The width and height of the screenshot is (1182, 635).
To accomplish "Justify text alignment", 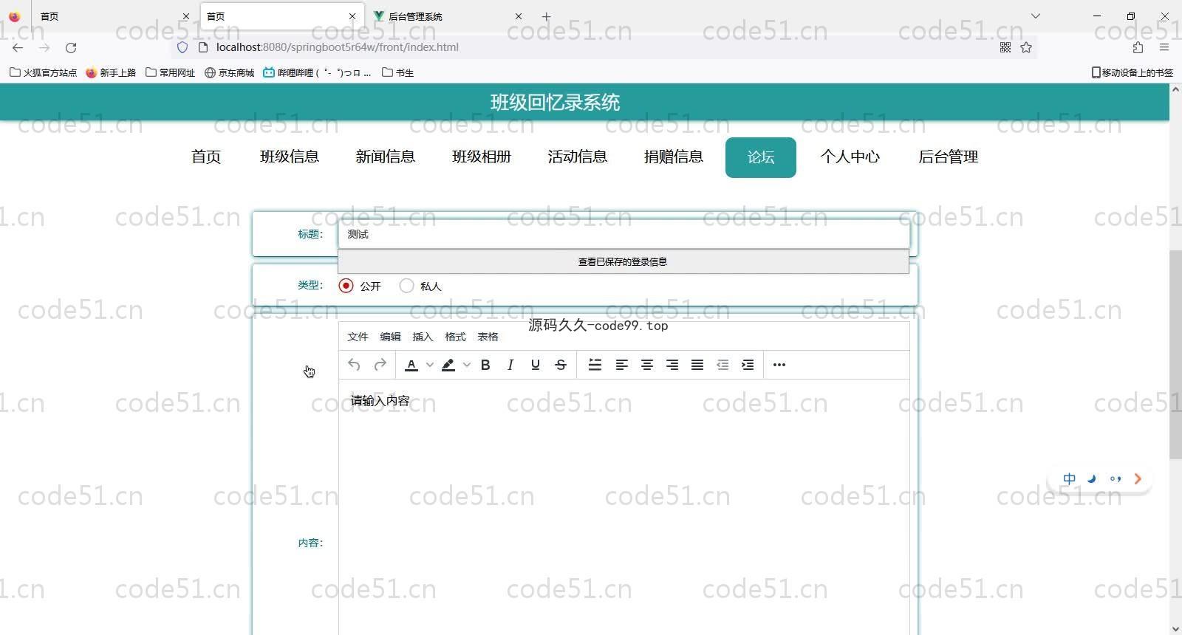I will point(697,365).
